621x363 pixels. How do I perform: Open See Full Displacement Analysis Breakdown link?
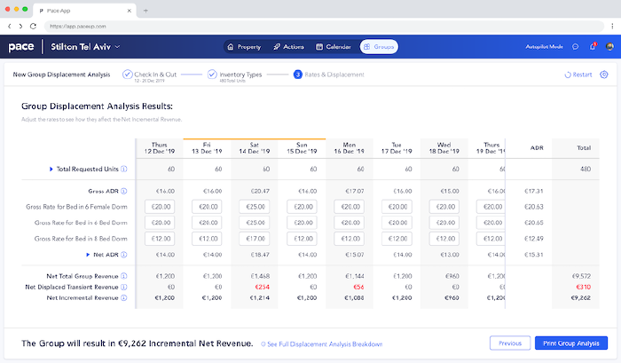tap(324, 343)
